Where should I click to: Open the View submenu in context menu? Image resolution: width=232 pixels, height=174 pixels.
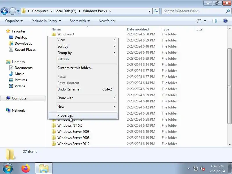(83, 40)
